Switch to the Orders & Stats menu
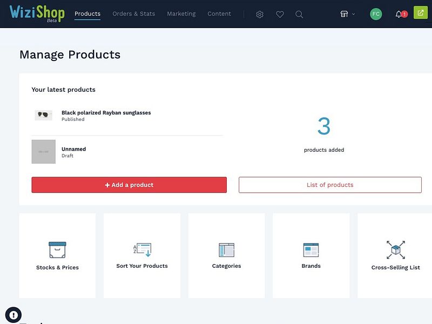432x324 pixels. [x=133, y=14]
